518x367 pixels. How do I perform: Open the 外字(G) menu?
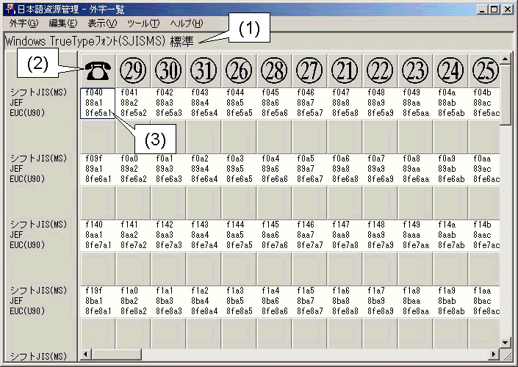pyautogui.click(x=24, y=23)
